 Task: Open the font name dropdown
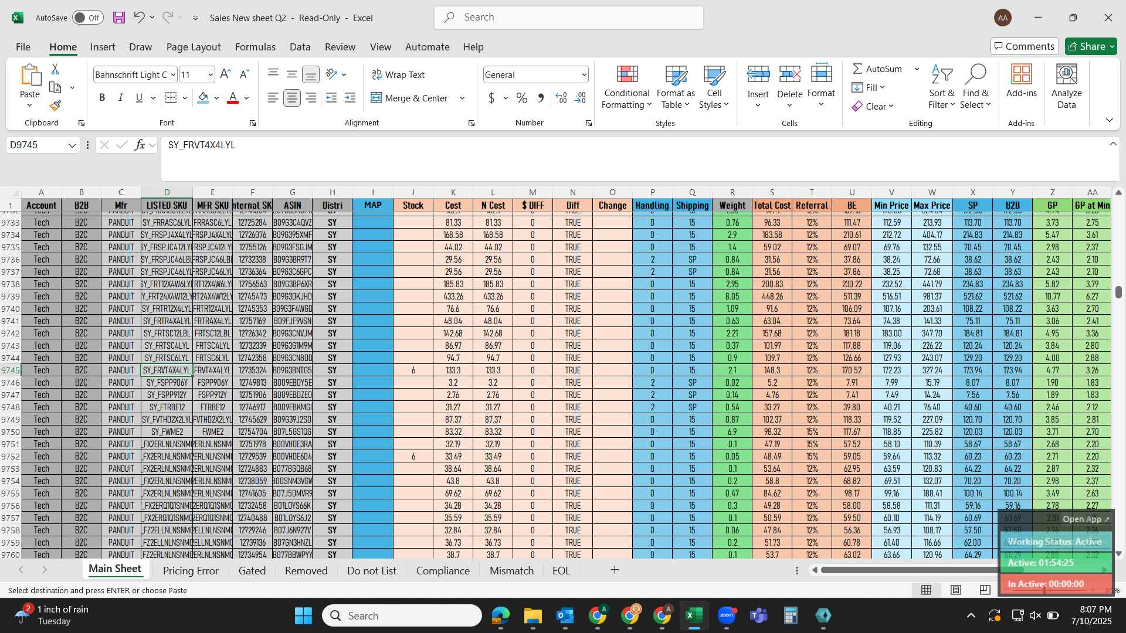point(173,74)
